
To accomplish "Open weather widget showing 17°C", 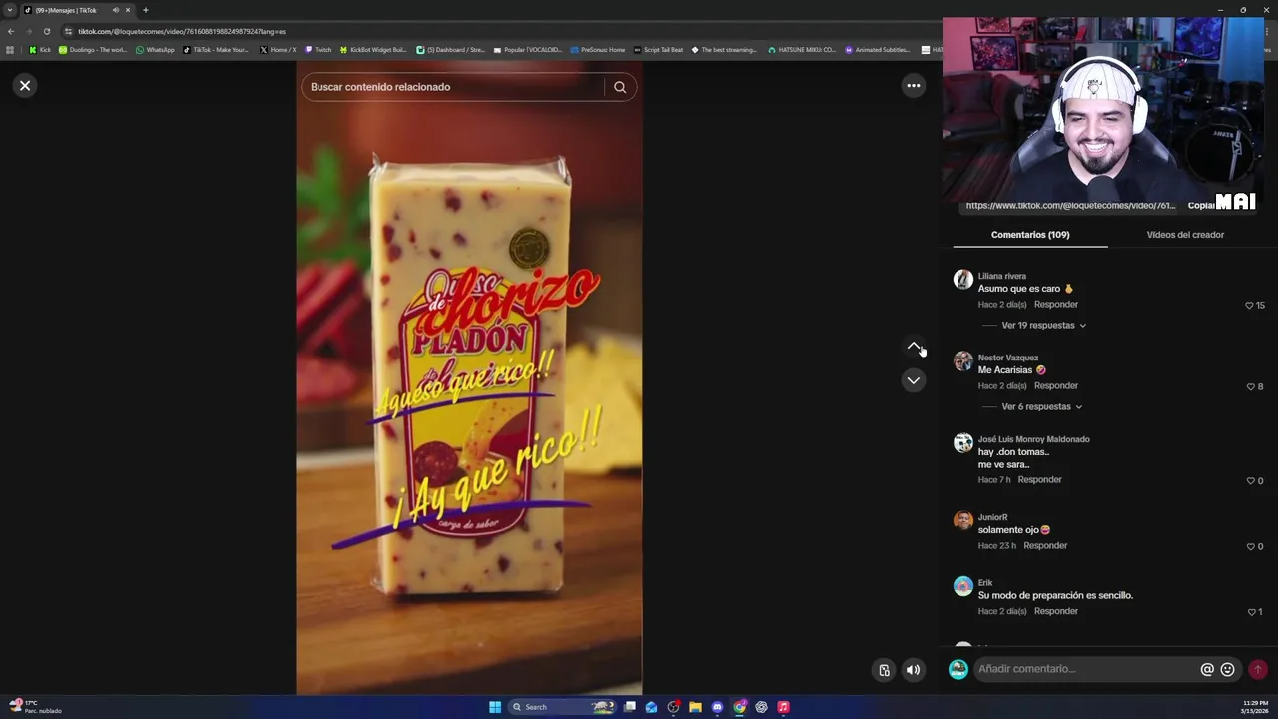I will pos(35,707).
